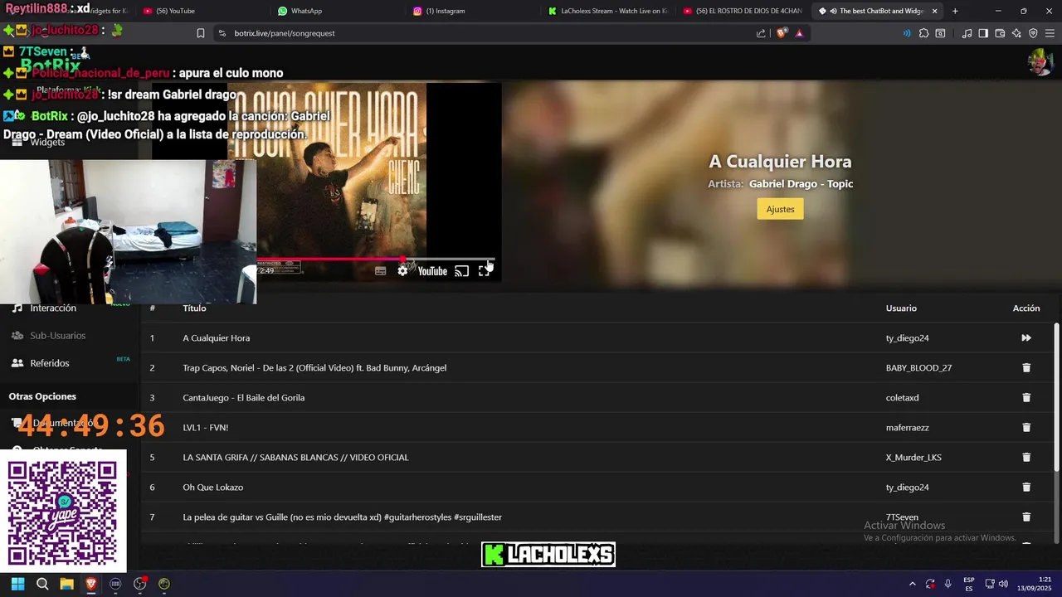1062x597 pixels.
Task: Toggle fullscreen on the YouTube player
Action: click(485, 271)
